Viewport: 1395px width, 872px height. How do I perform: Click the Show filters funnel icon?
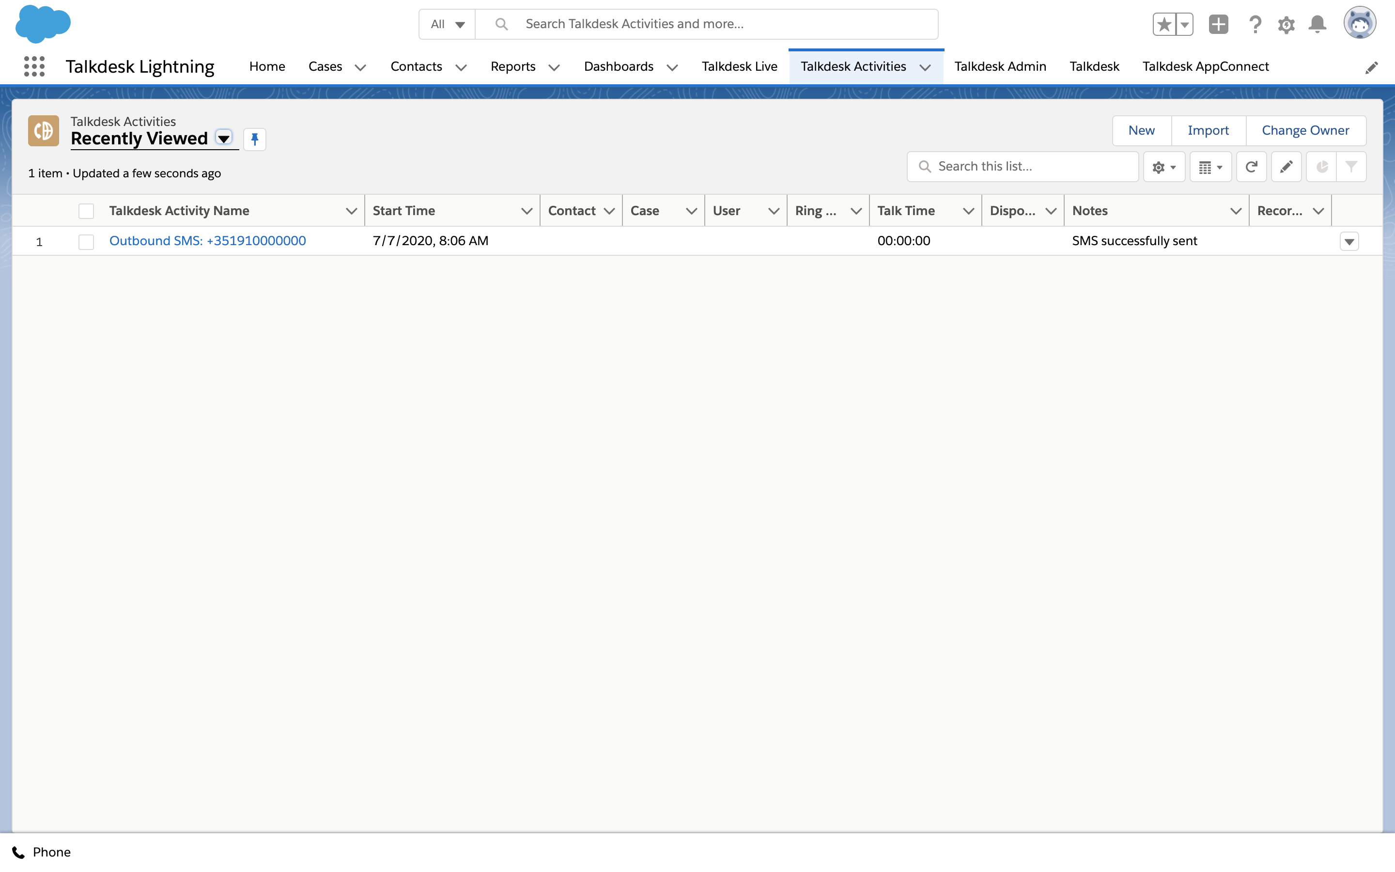1351,167
